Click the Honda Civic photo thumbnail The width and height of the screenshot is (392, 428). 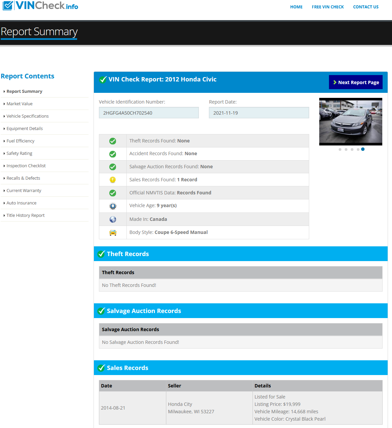pyautogui.click(x=351, y=122)
